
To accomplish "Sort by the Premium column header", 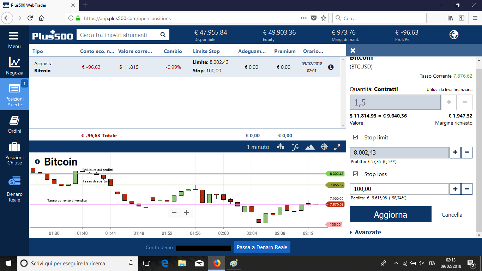I will click(x=285, y=51).
